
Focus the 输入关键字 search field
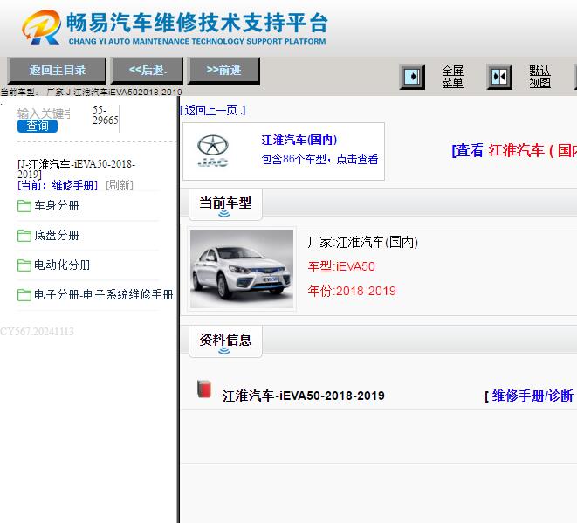(44, 114)
